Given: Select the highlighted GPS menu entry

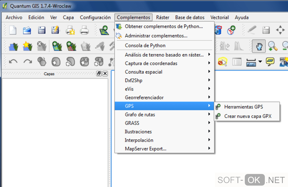Looking at the screenshot, I should pos(164,106).
